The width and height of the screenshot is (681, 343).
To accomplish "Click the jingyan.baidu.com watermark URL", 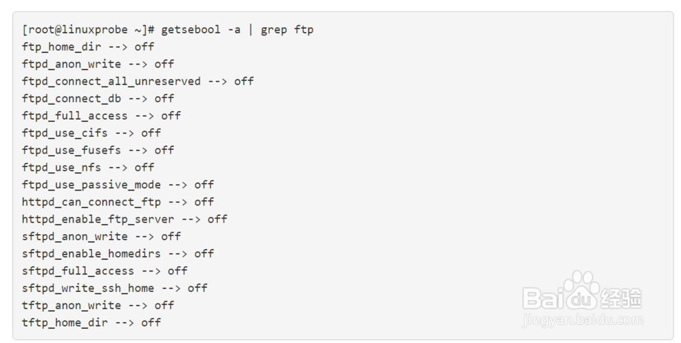I will (583, 319).
